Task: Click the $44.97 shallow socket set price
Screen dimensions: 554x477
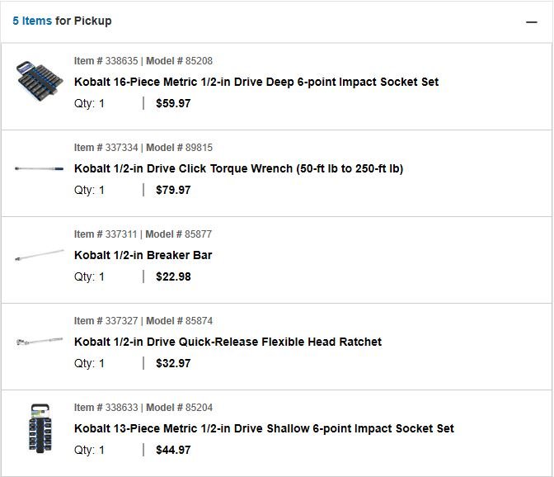Action: click(173, 450)
